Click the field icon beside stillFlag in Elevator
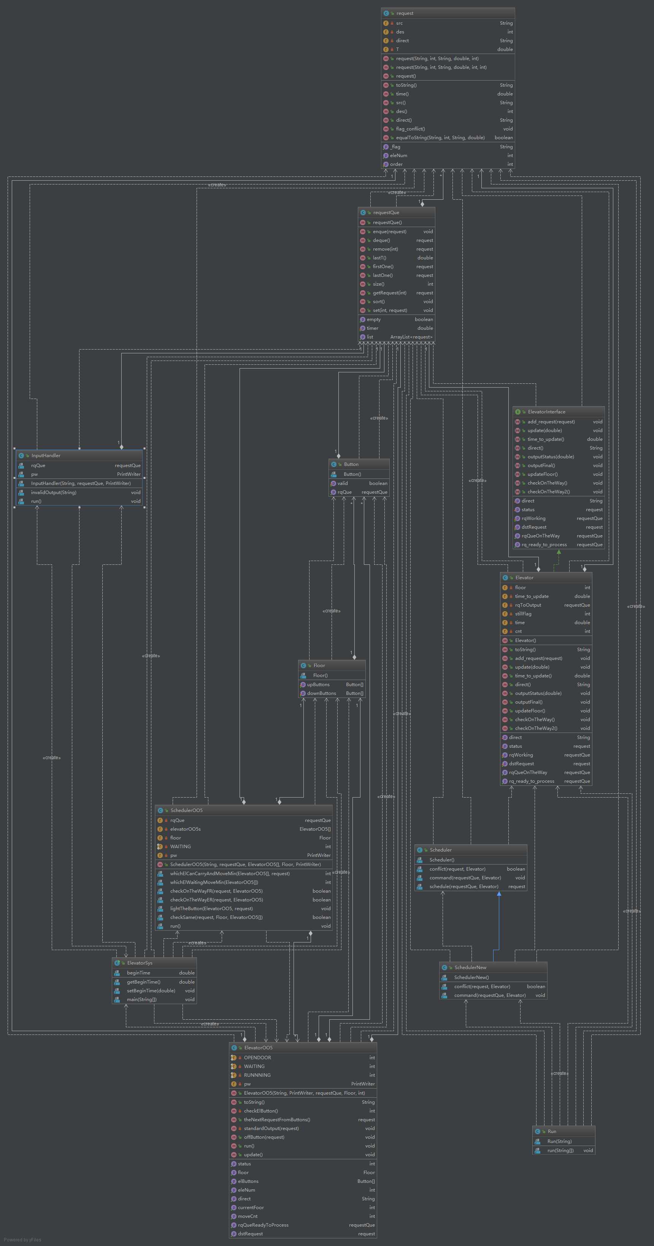This screenshot has height=1246, width=654. pyautogui.click(x=505, y=614)
